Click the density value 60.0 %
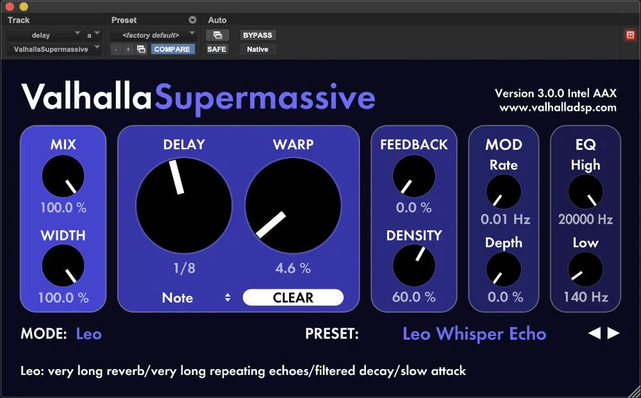The image size is (641, 398). click(413, 297)
